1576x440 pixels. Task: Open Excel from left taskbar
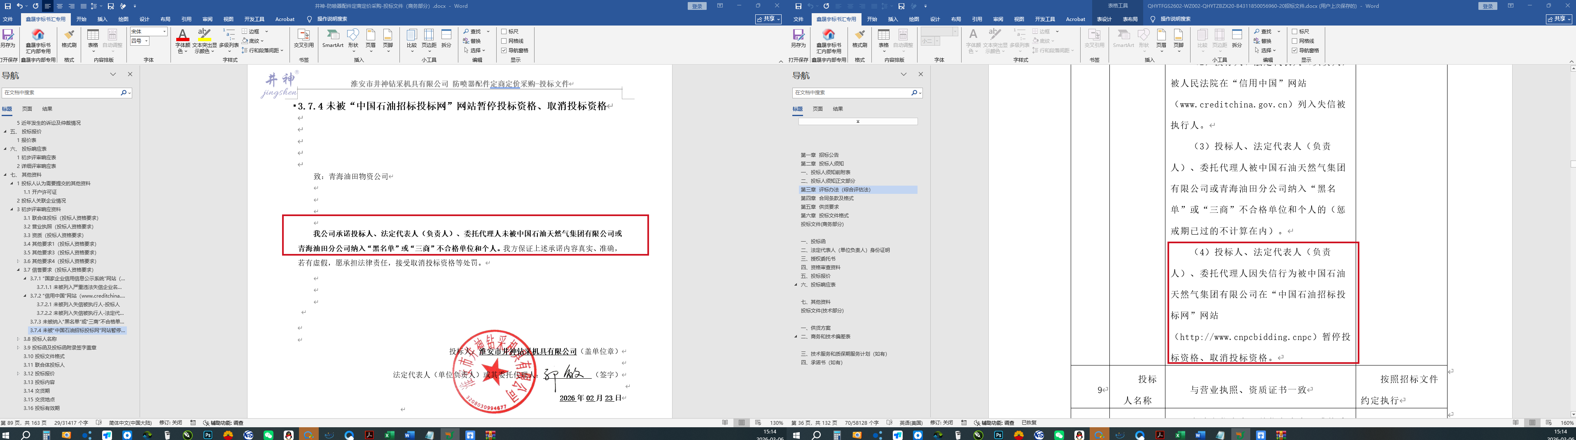389,435
